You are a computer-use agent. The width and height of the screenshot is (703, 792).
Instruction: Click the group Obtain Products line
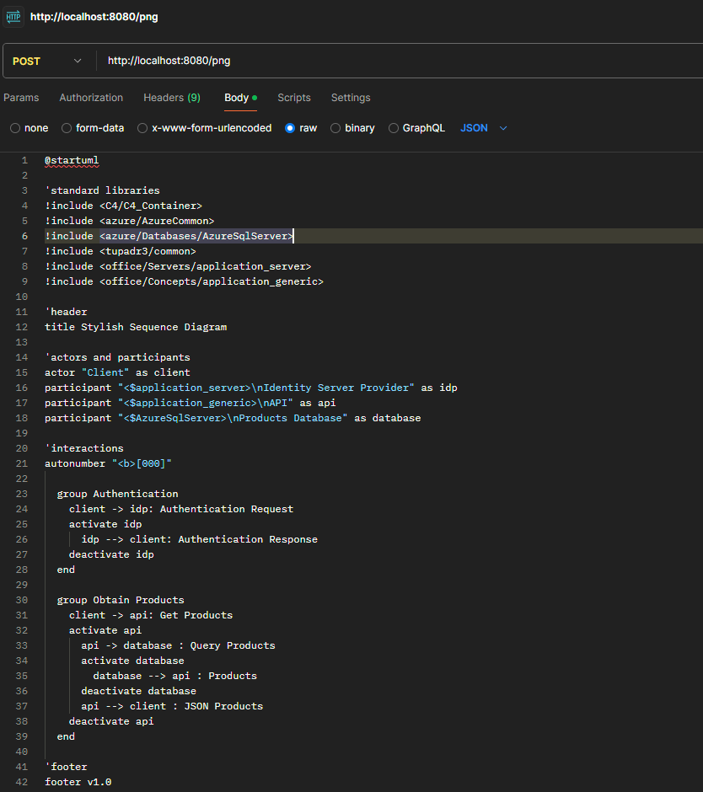click(121, 600)
